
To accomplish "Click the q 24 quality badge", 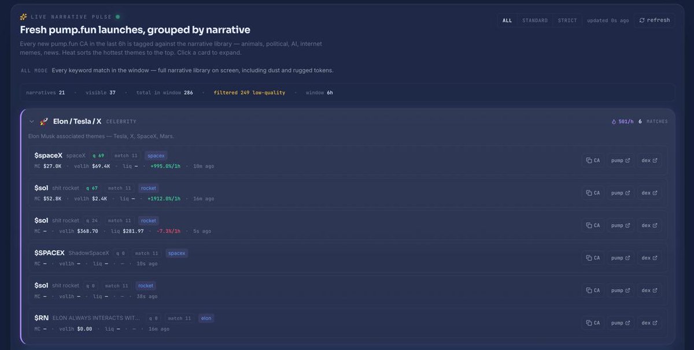I will click(91, 221).
